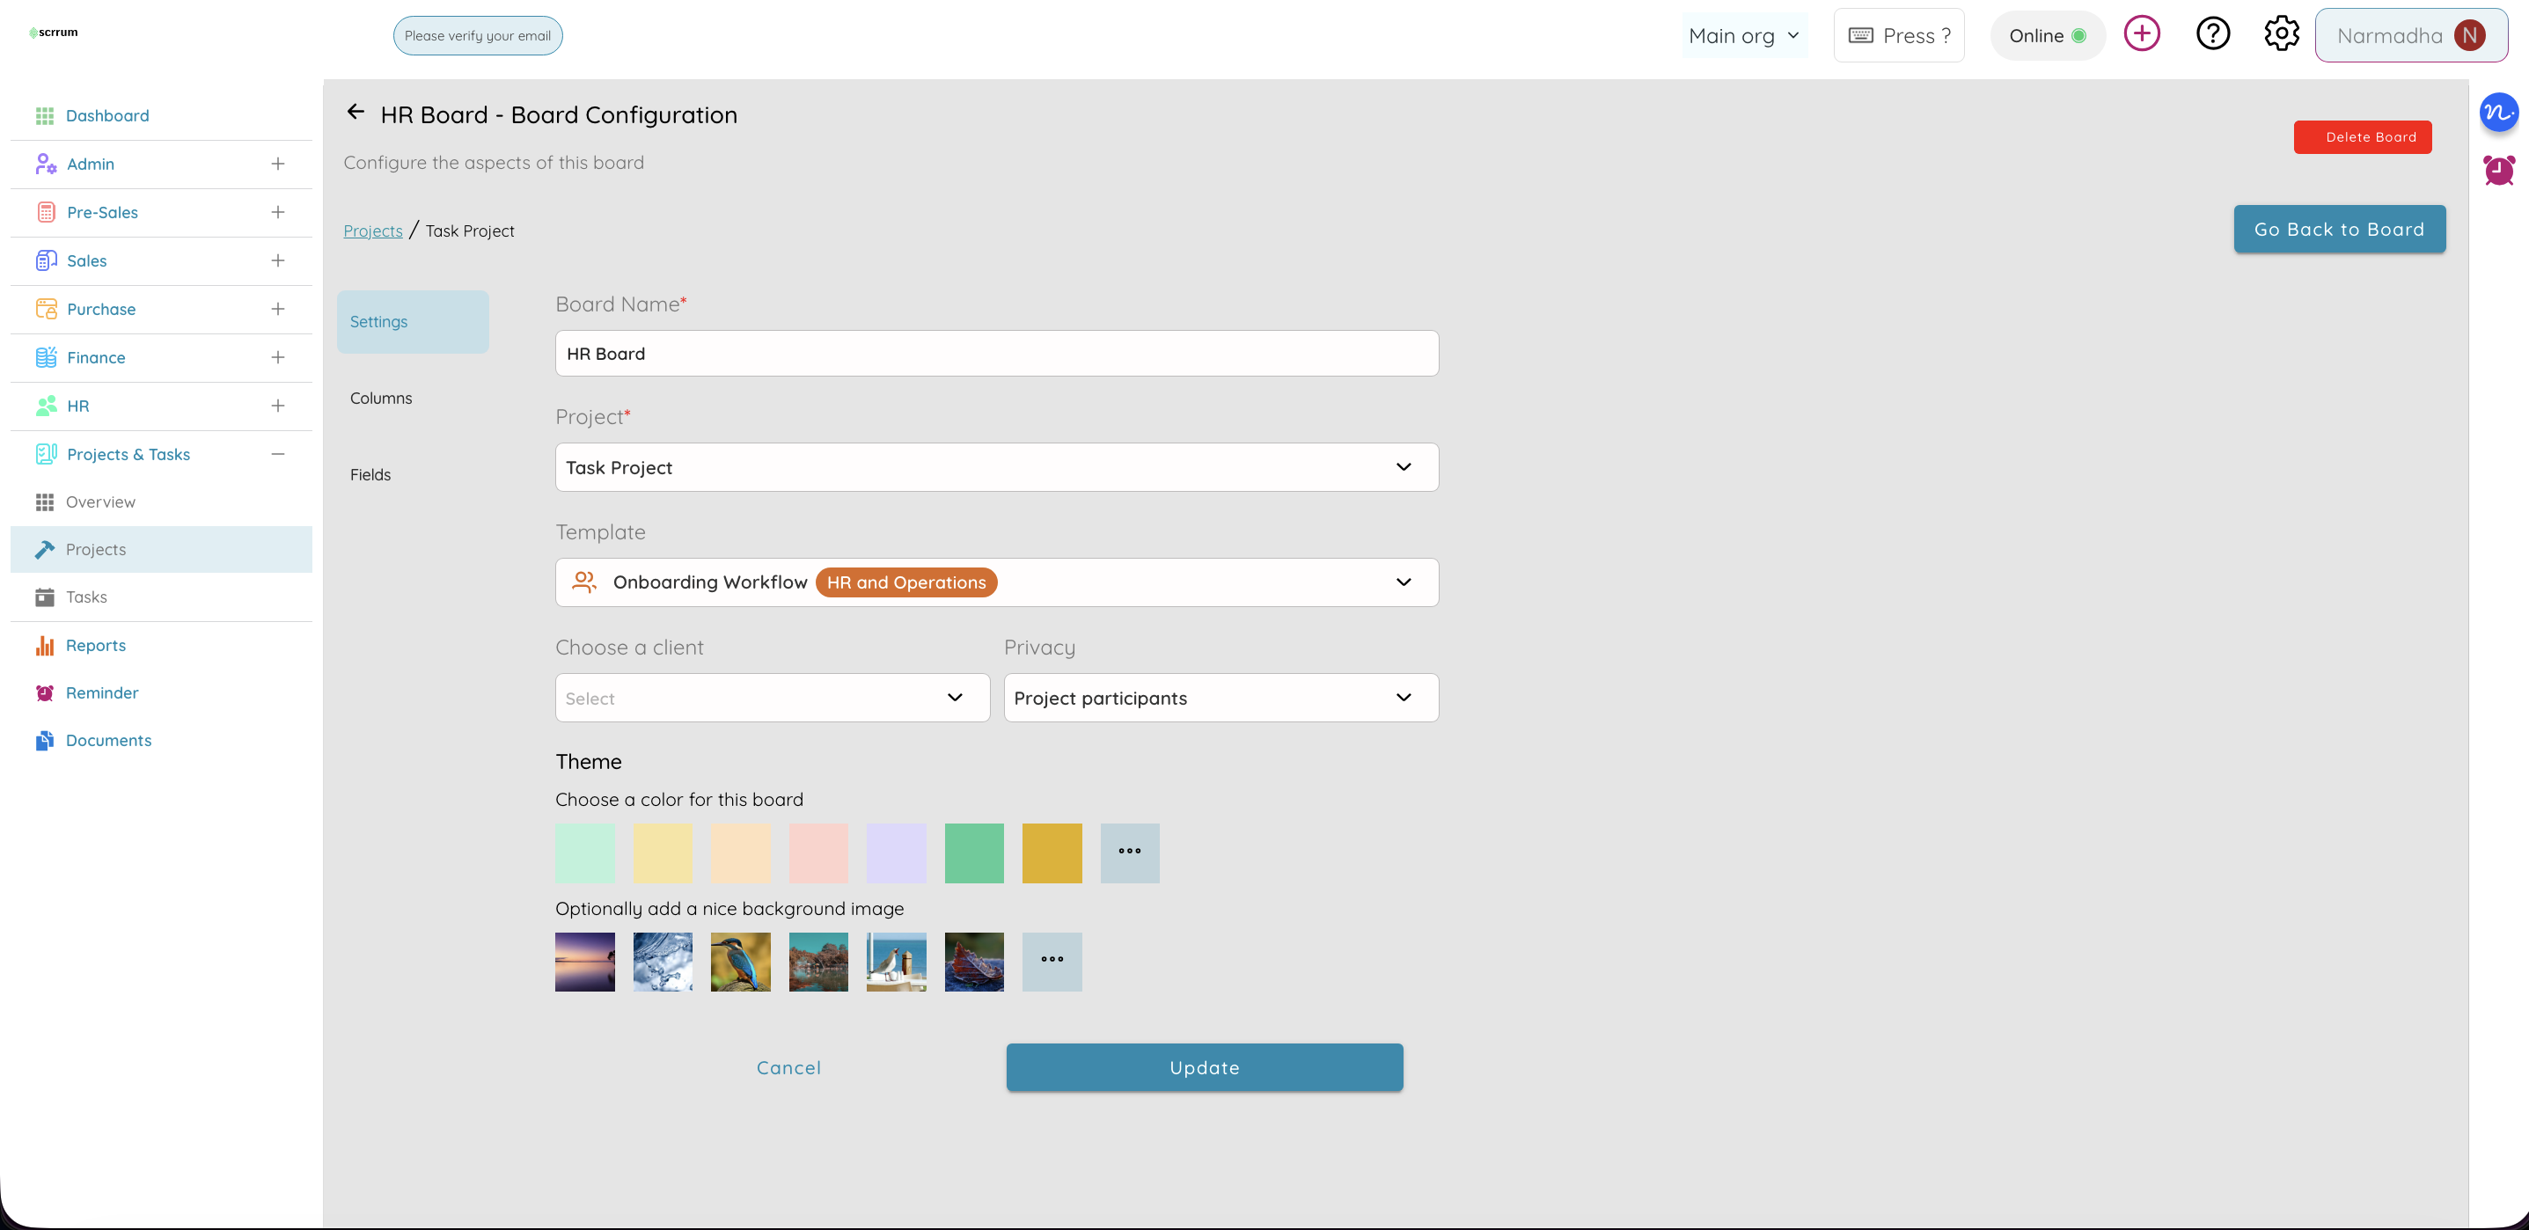Viewport: 2529px width, 1230px height.
Task: Switch to the Fields tab
Action: point(370,474)
